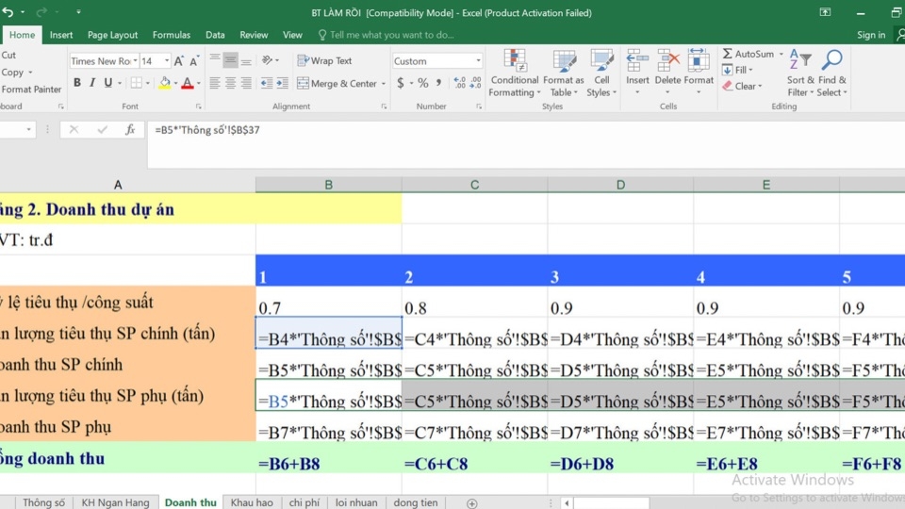Open fill color dropdown arrow

175,84
